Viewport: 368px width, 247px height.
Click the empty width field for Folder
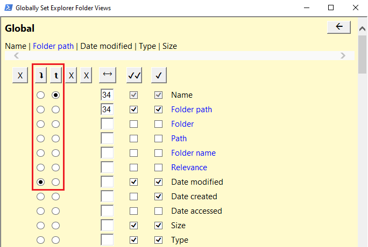107,124
